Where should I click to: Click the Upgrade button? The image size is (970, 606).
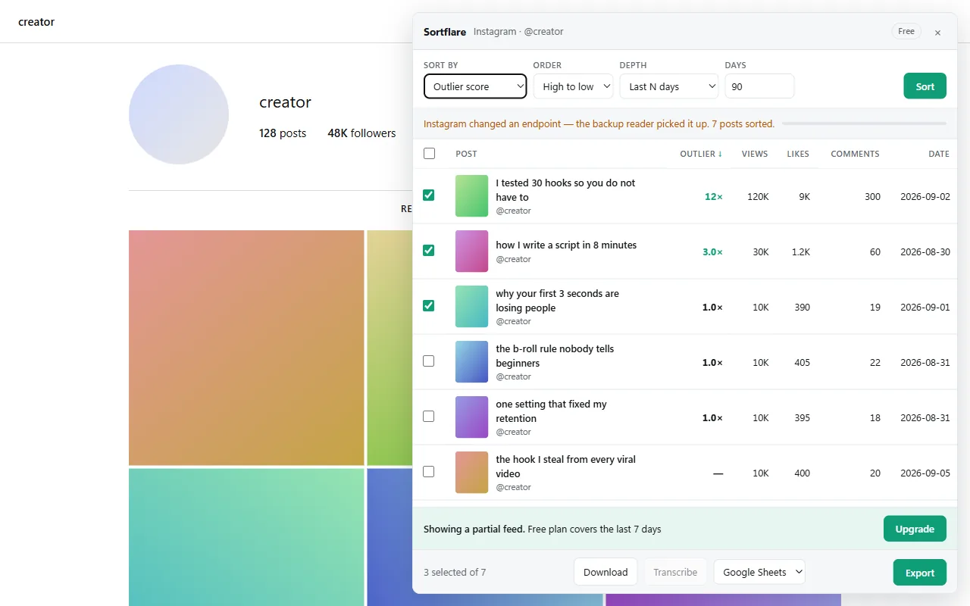(915, 529)
